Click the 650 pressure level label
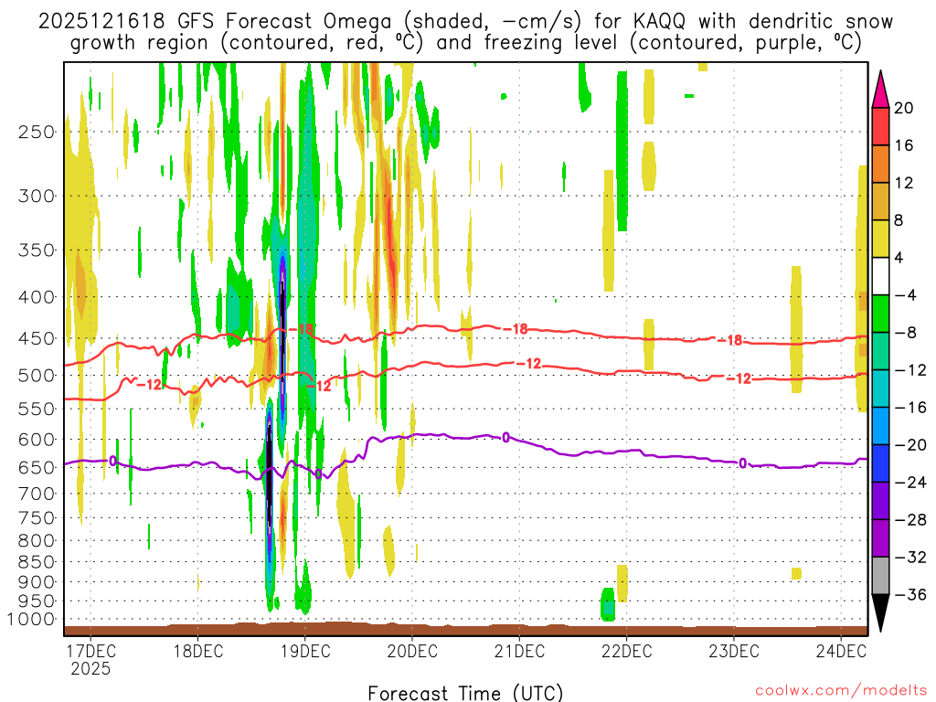The height and width of the screenshot is (702, 936). 37,467
